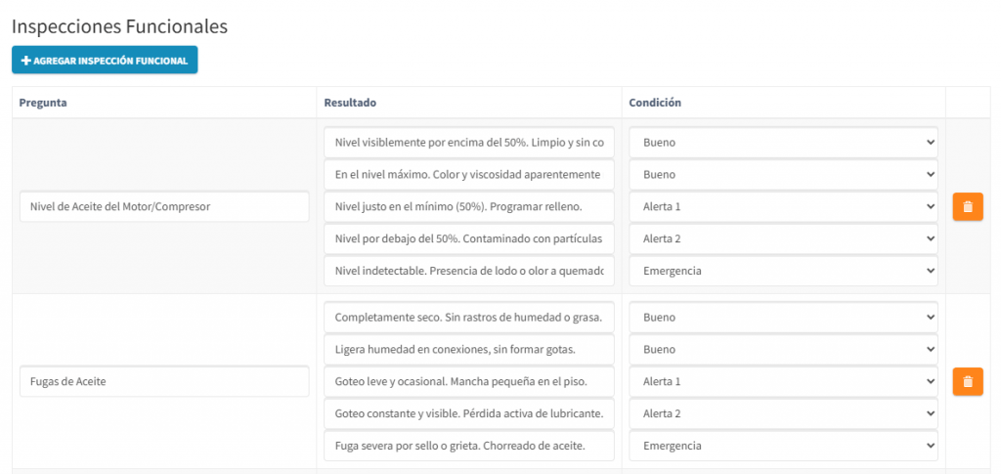Open Emergencia dropdown for 'Nivel indetectable'
Viewport: 1001px width, 474px height.
coord(783,271)
